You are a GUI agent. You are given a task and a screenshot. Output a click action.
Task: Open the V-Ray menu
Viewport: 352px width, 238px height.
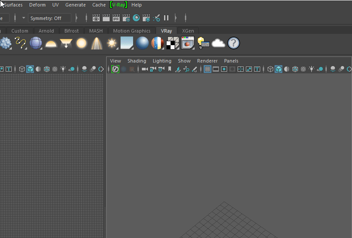118,5
